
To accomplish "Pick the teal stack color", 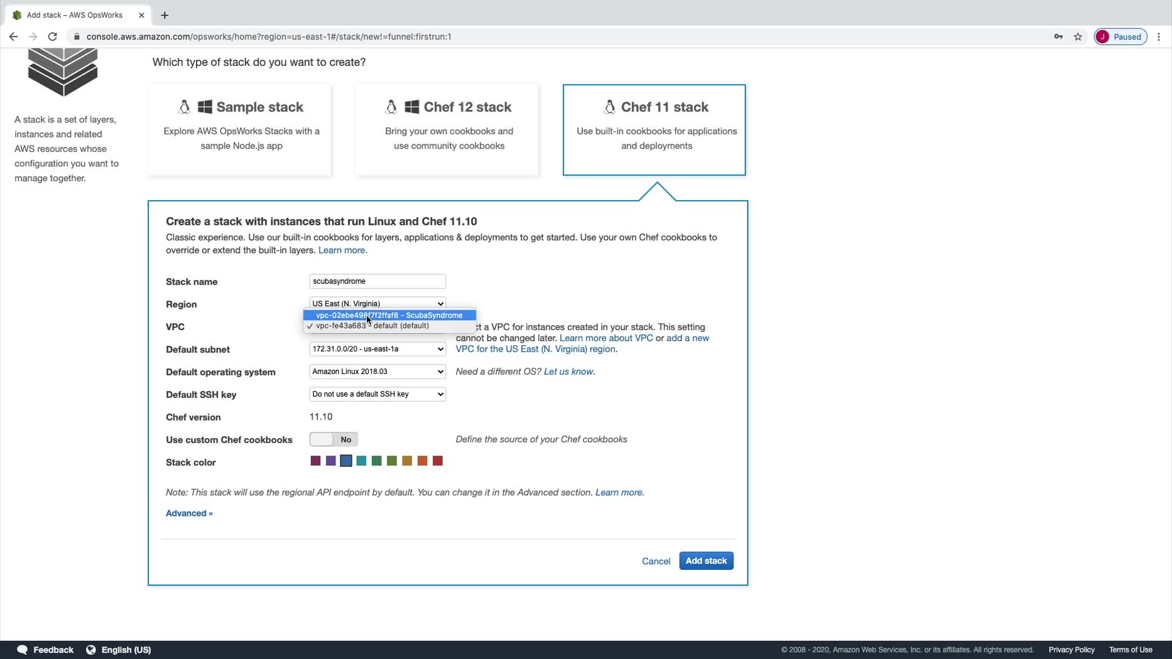I will coord(361,461).
